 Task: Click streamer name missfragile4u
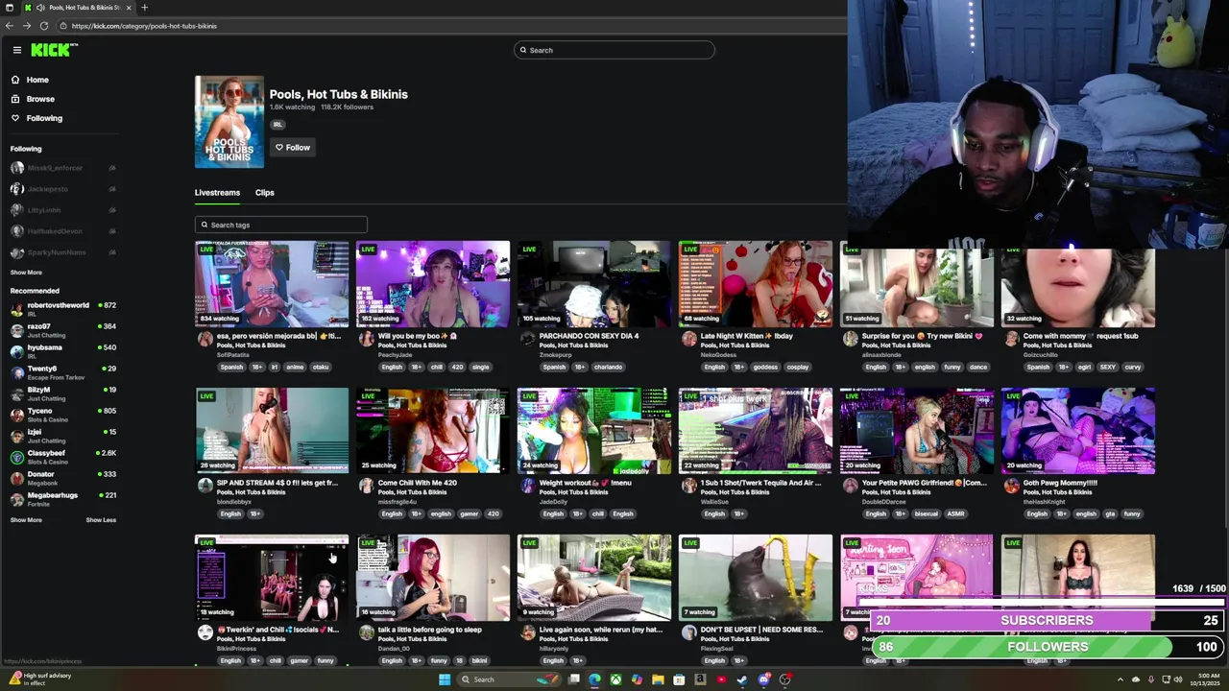[398, 502]
